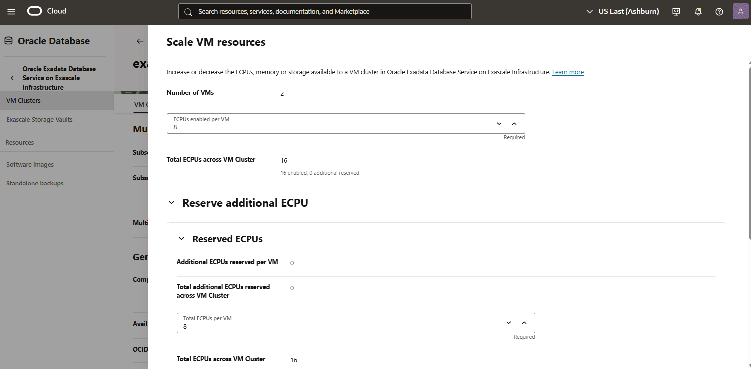Open the user profile avatar menu
Image resolution: width=751 pixels, height=369 pixels.
pos(740,11)
